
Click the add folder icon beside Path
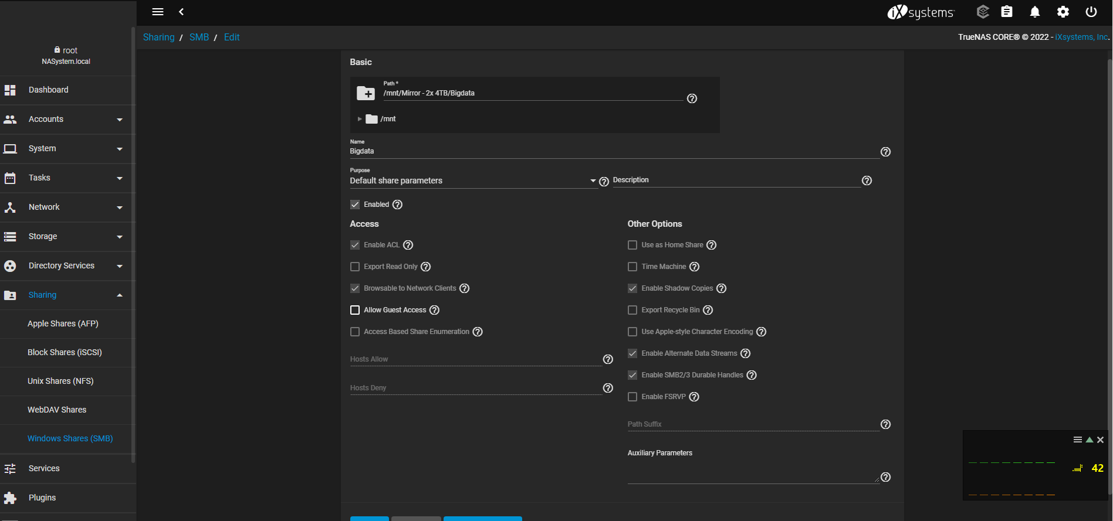tap(366, 93)
